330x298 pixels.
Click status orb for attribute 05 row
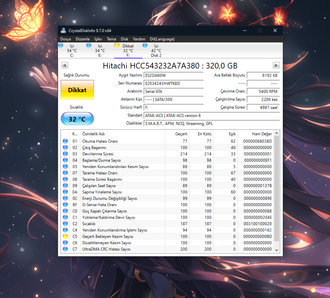point(65,166)
